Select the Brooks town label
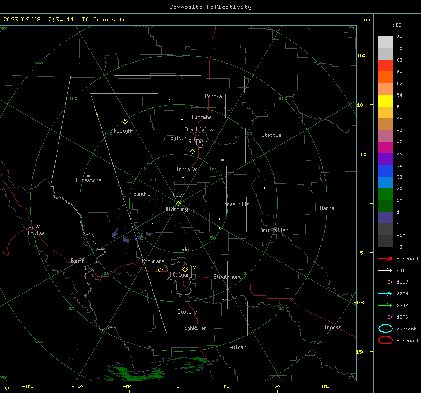 [x=333, y=327]
